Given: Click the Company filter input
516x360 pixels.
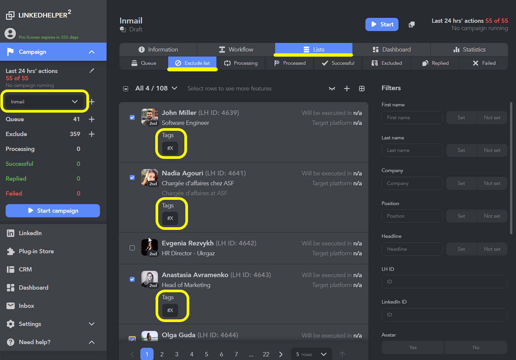Looking at the screenshot, I should [412, 183].
